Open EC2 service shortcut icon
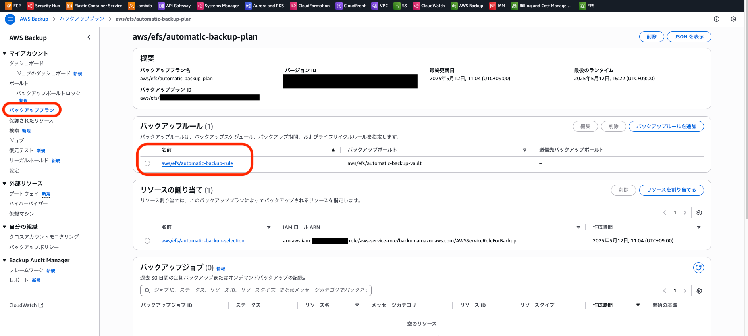The height and width of the screenshot is (336, 748). point(8,6)
